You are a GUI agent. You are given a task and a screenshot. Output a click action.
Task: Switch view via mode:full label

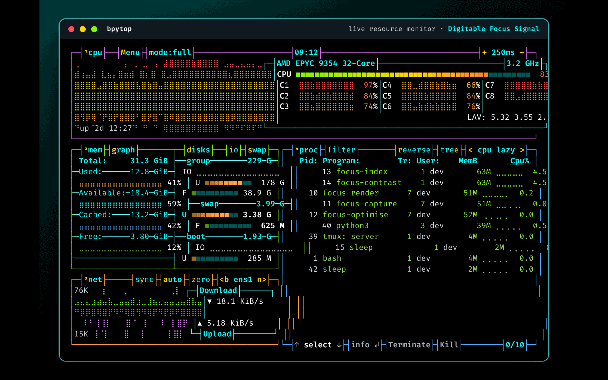click(x=170, y=52)
